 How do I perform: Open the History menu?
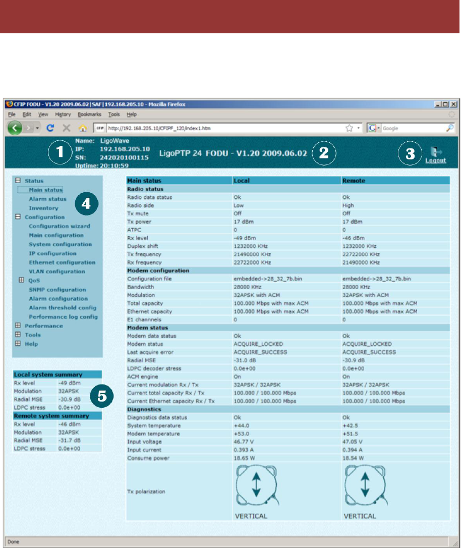pos(63,114)
